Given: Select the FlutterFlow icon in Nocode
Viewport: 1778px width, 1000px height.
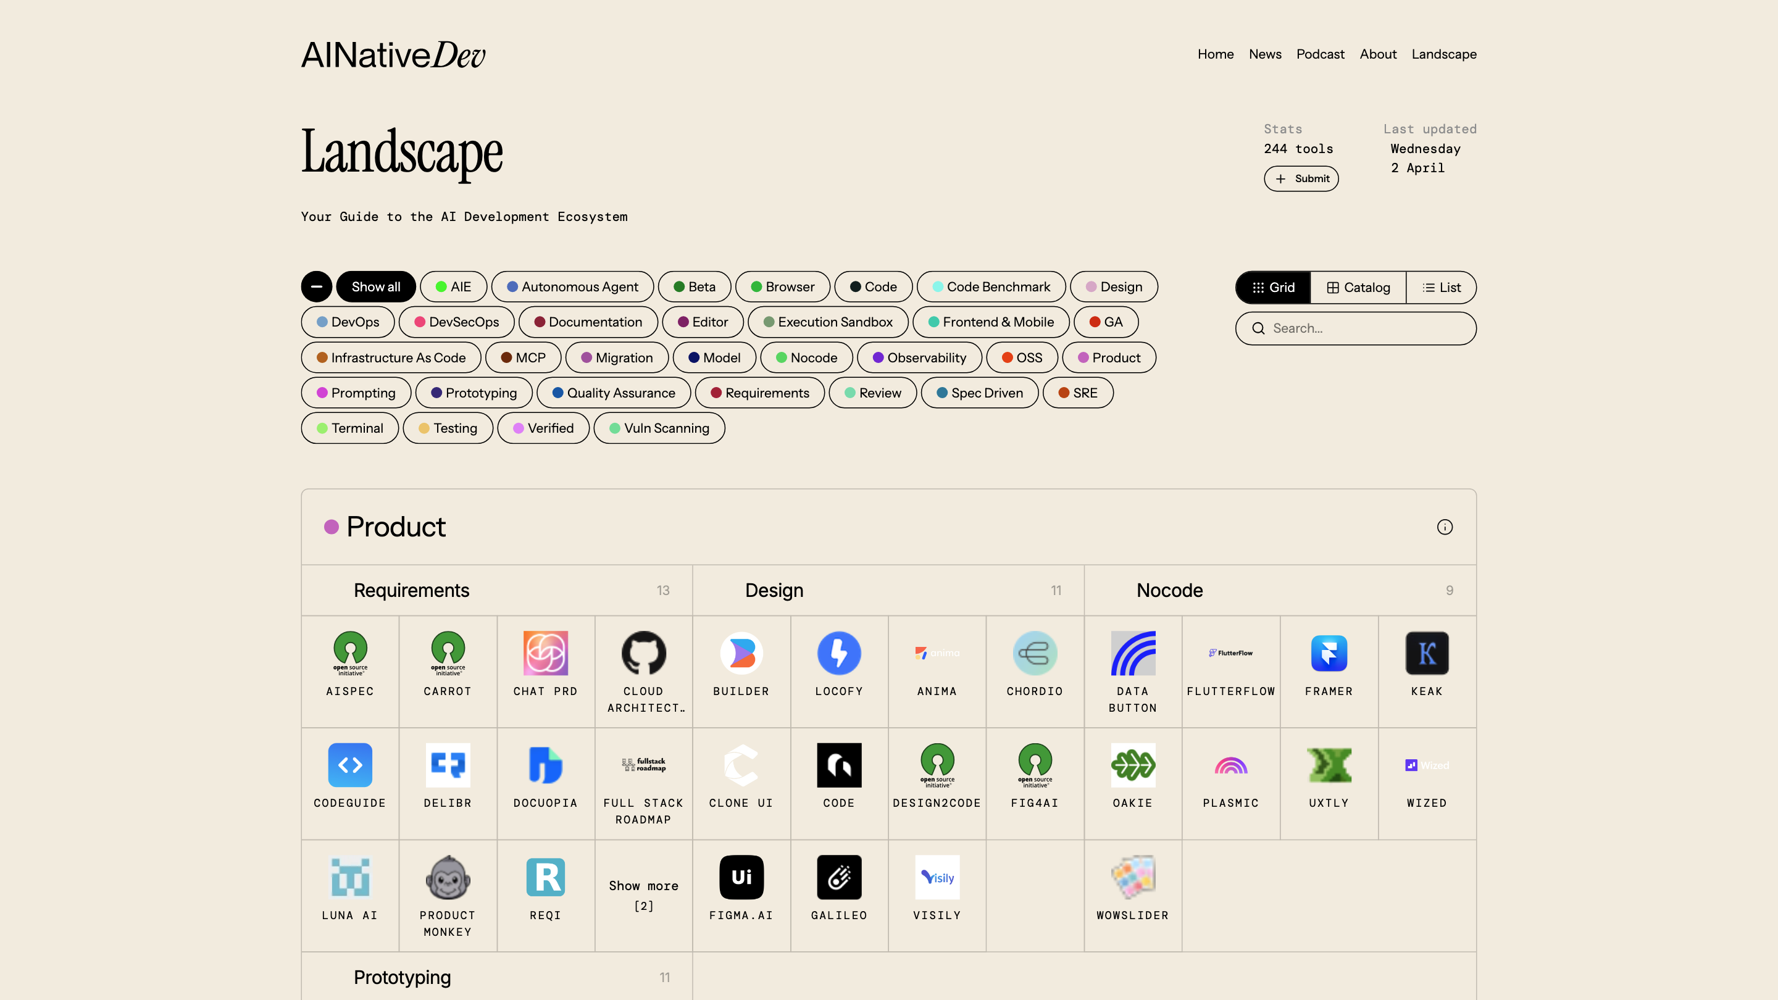Looking at the screenshot, I should [1232, 652].
